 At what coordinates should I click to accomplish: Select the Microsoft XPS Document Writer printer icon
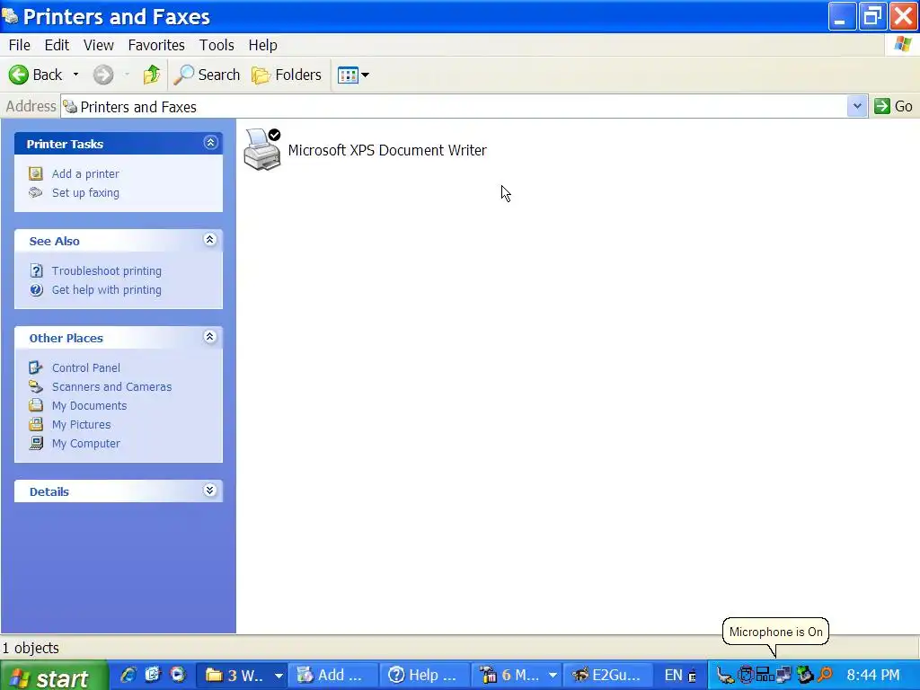[x=262, y=150]
